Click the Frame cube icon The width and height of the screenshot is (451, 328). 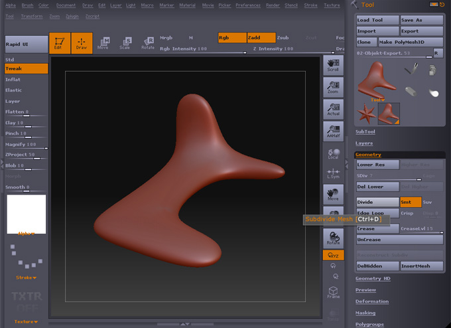333,292
